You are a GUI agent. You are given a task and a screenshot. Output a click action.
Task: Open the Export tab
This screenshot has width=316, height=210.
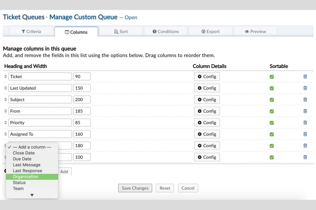coord(210,31)
